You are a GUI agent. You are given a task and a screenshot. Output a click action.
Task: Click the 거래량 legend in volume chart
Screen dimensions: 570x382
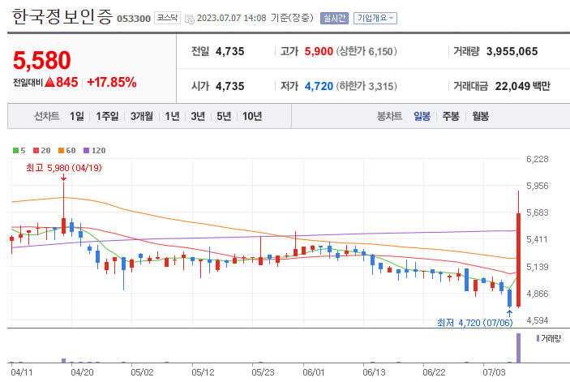(x=549, y=339)
